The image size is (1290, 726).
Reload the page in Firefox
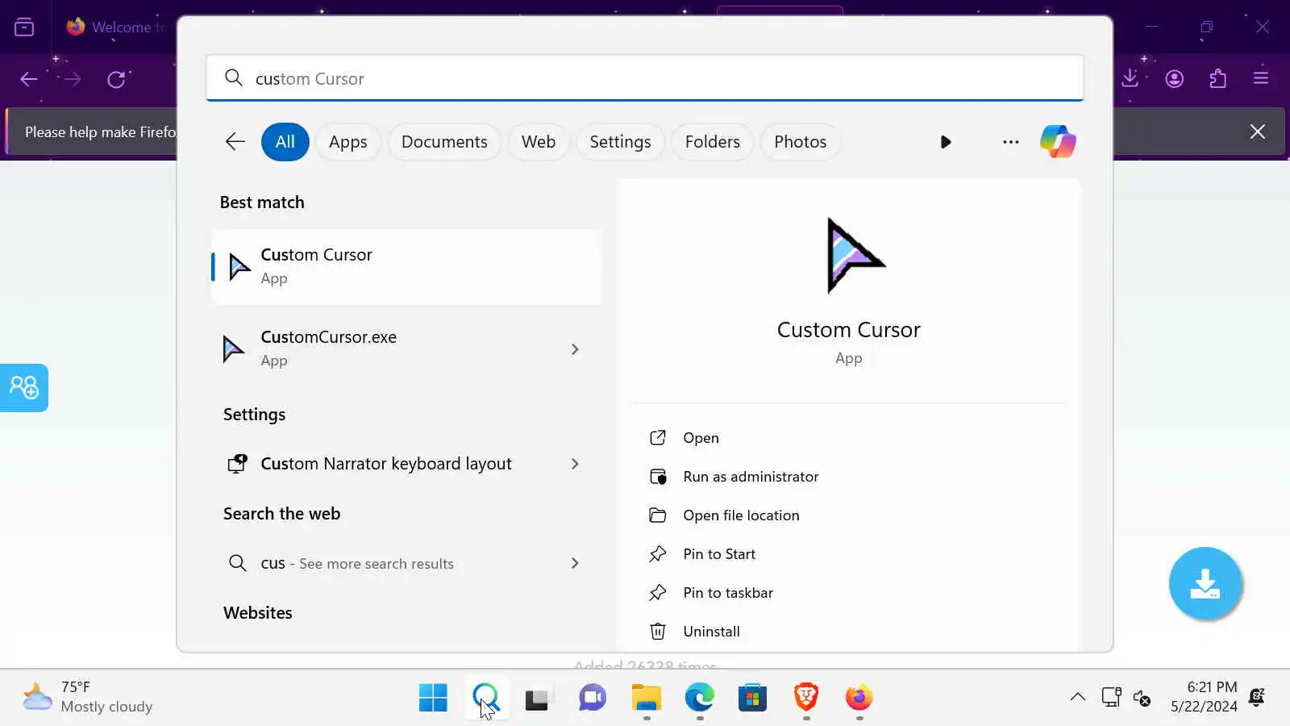[x=117, y=79]
